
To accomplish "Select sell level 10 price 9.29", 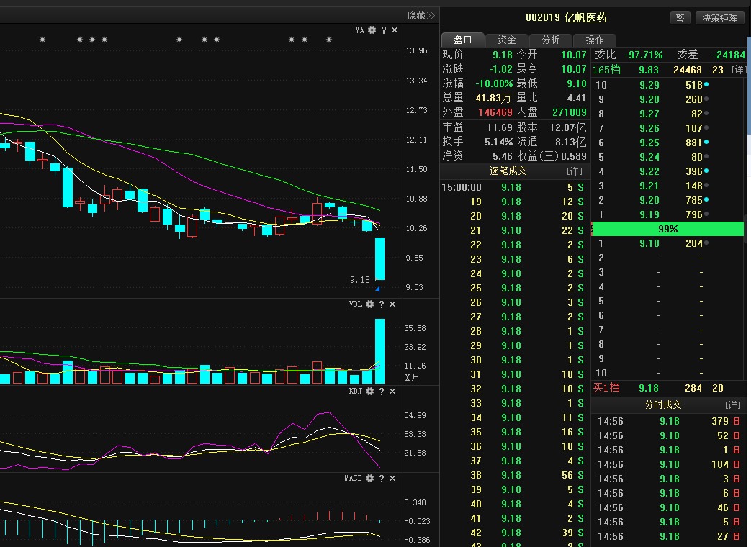I will [x=649, y=85].
